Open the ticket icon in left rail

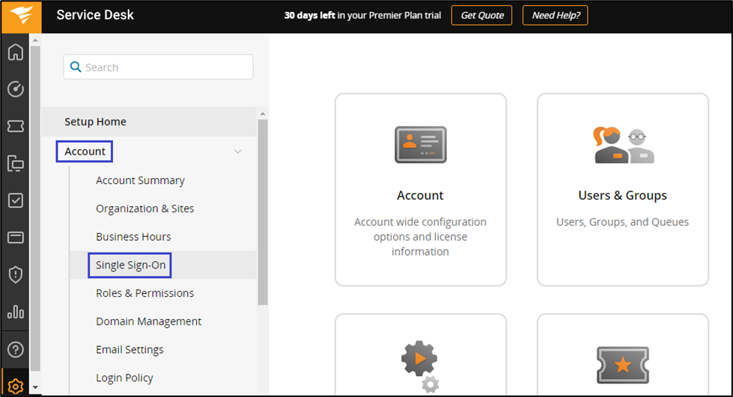pos(15,126)
